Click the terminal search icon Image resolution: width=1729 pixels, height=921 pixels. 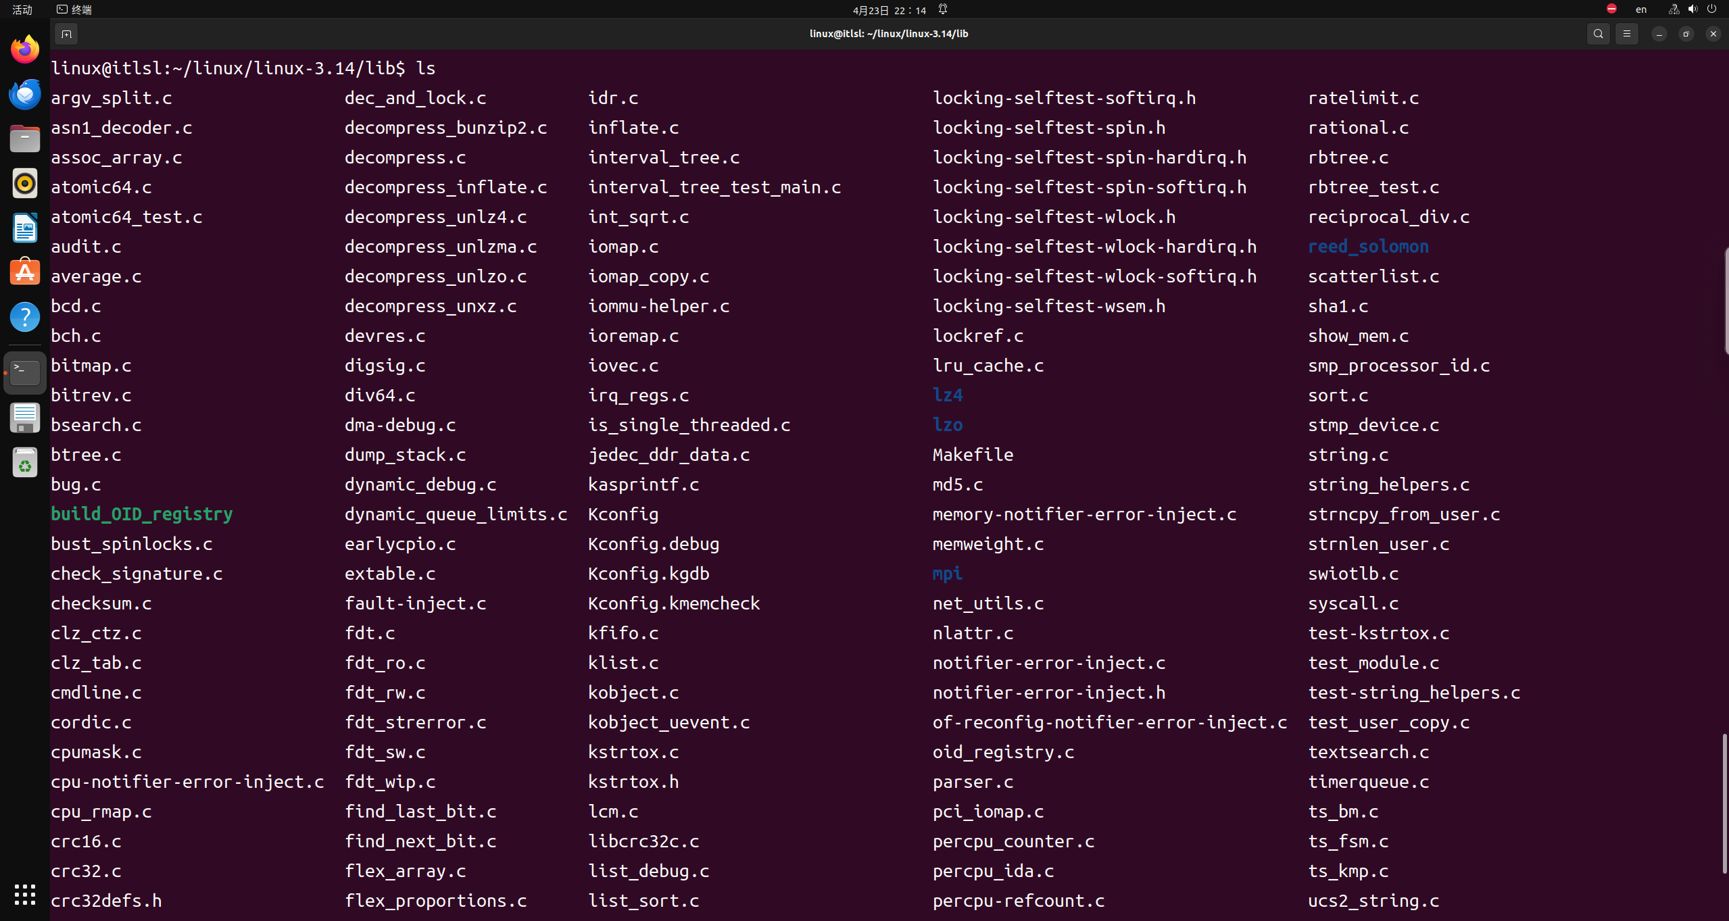point(1598,34)
